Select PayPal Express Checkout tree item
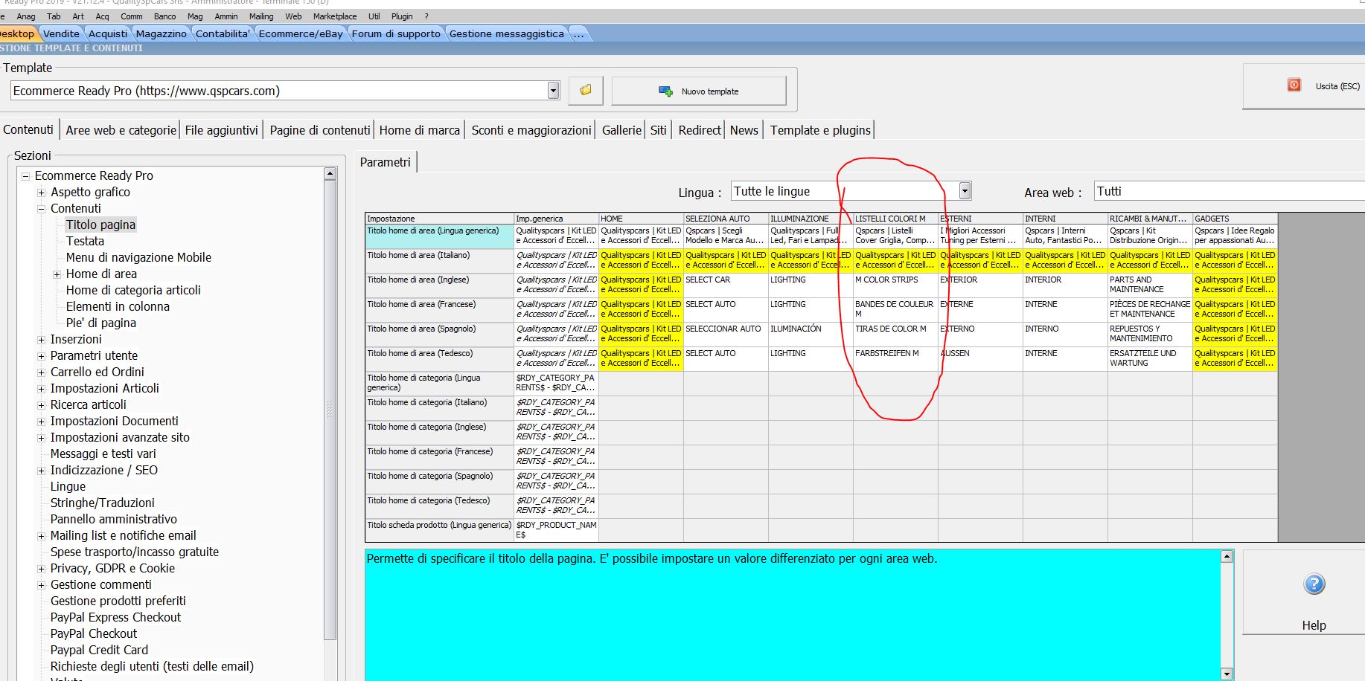Image resolution: width=1365 pixels, height=681 pixels. point(115,617)
